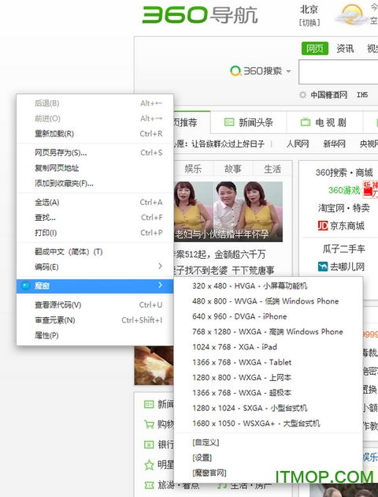The height and width of the screenshot is (497, 378).
Task: Click the 新闻头条 tab icon
Action: [229, 122]
